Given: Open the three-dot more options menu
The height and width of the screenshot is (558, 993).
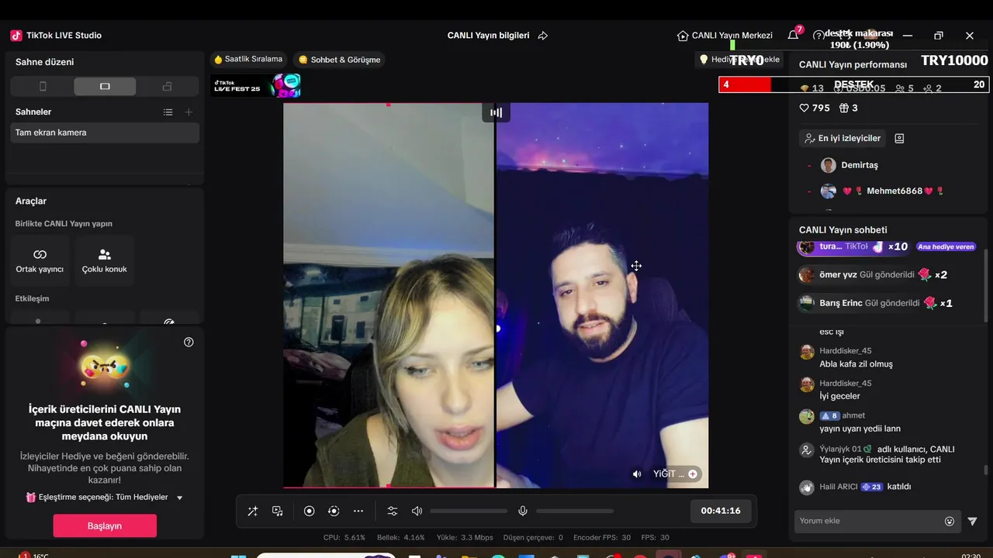Looking at the screenshot, I should [358, 511].
